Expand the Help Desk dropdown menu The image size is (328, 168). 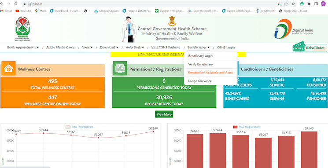point(135,47)
